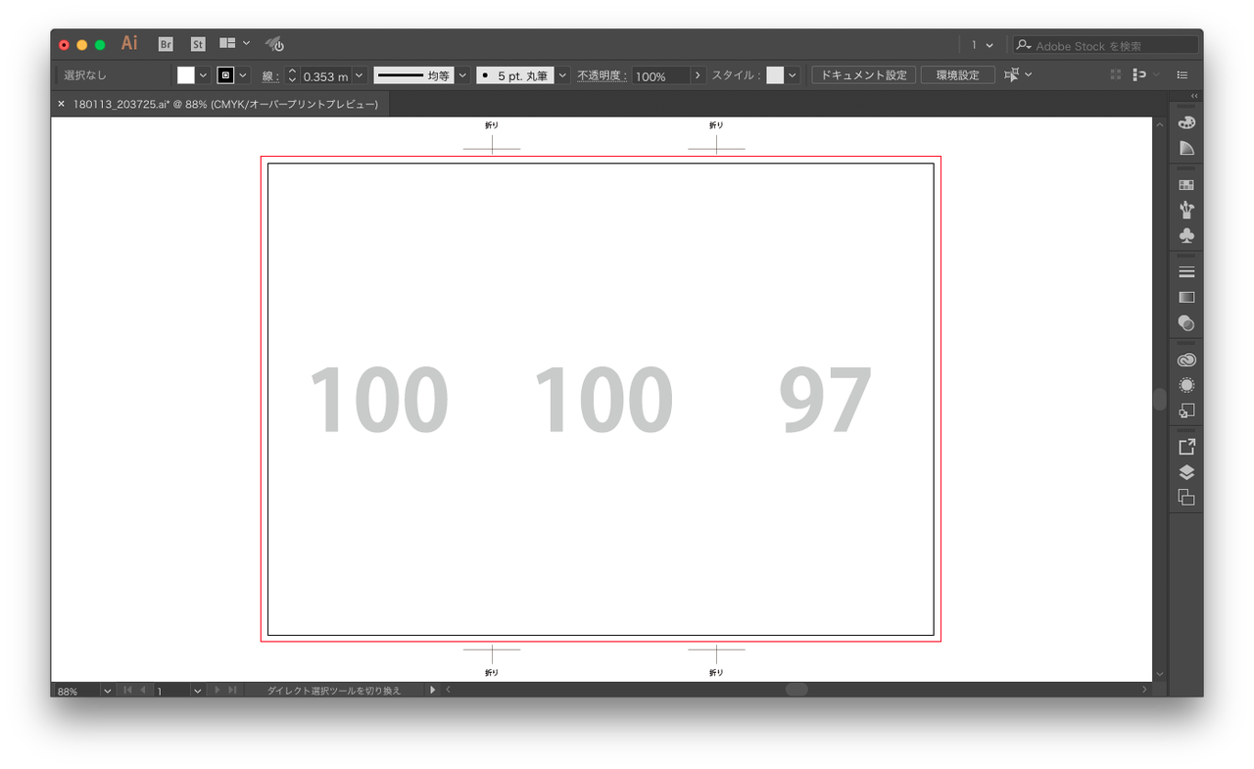Open the Stroke panel

(x=1185, y=270)
